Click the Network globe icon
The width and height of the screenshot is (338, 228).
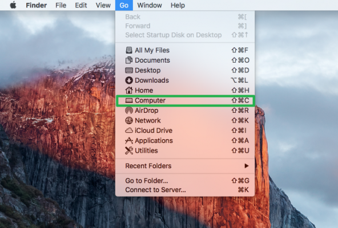(129, 120)
